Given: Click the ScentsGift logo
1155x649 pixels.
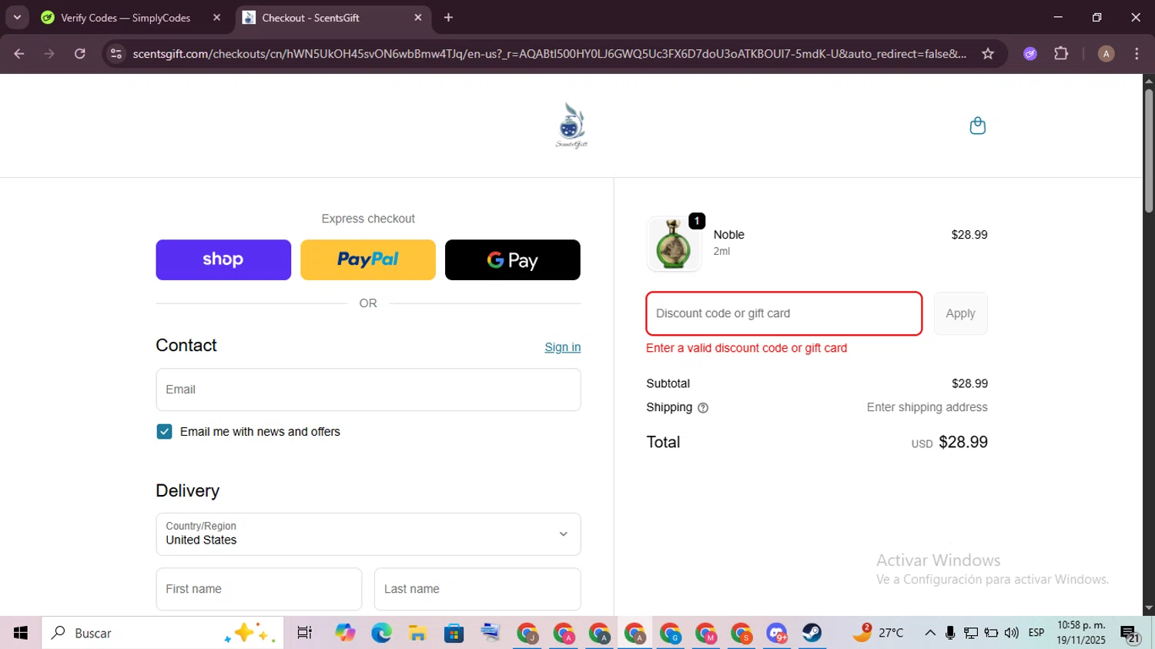Looking at the screenshot, I should 571,125.
